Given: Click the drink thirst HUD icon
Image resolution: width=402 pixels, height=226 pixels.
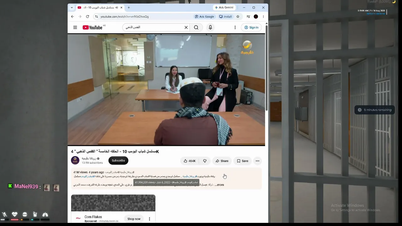Looking at the screenshot, I should click(x=35, y=214).
